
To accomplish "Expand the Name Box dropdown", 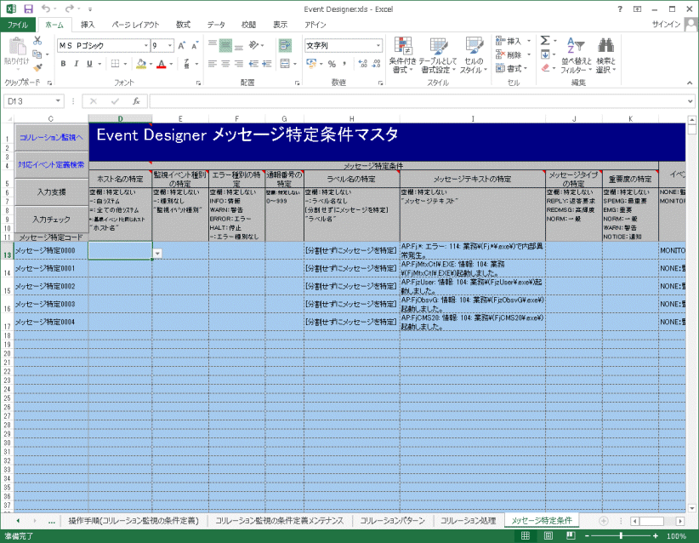I will point(58,101).
